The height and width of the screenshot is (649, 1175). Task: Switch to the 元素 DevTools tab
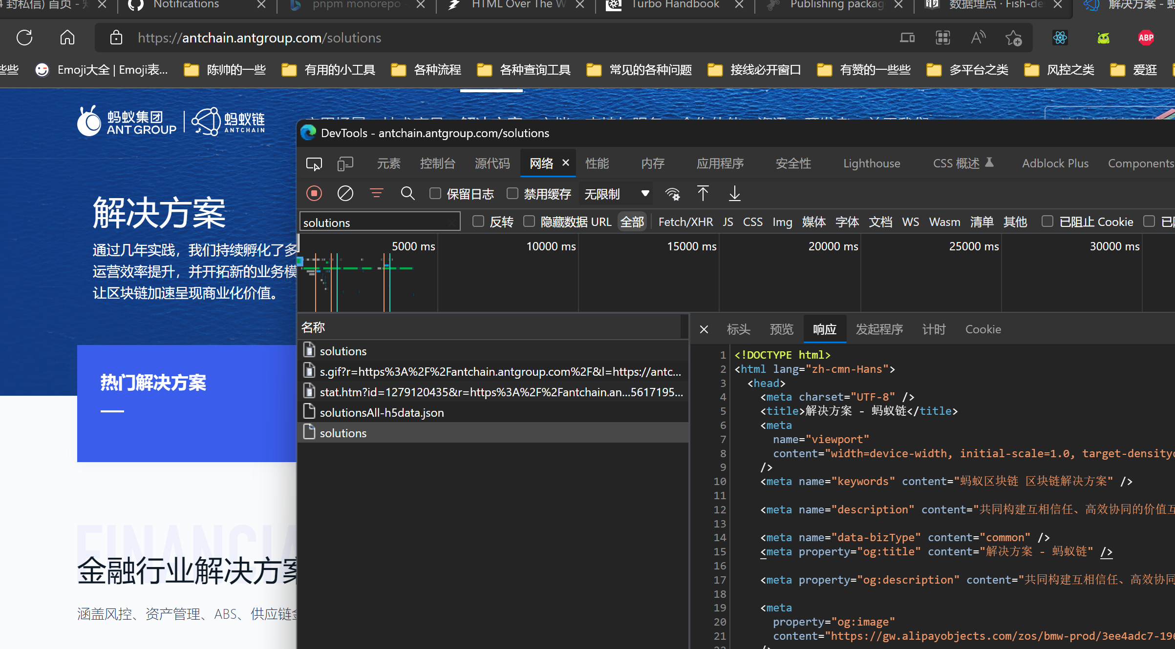coord(388,163)
